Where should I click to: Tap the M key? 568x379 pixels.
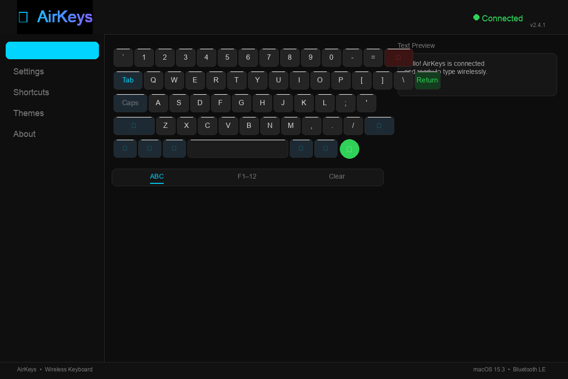click(291, 126)
